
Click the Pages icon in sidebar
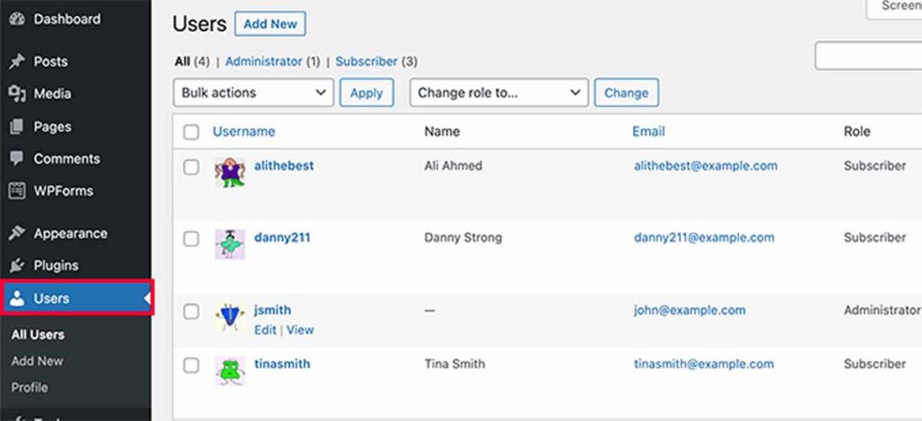pyautogui.click(x=16, y=127)
